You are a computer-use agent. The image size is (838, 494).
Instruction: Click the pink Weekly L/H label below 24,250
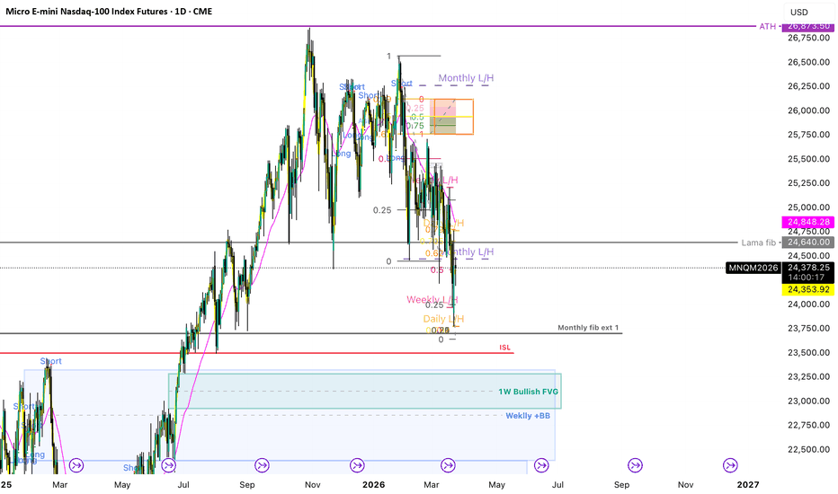[x=432, y=300]
